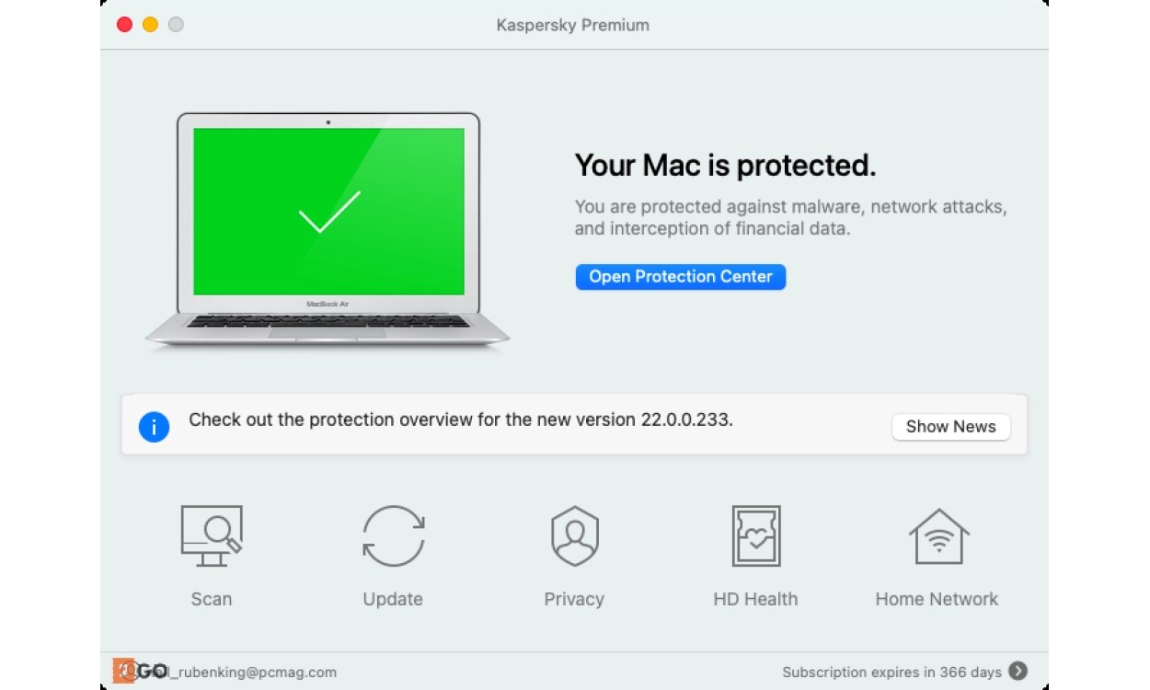Click the arrow icon beside subscription expiry
The image size is (1150, 690).
(x=1018, y=671)
